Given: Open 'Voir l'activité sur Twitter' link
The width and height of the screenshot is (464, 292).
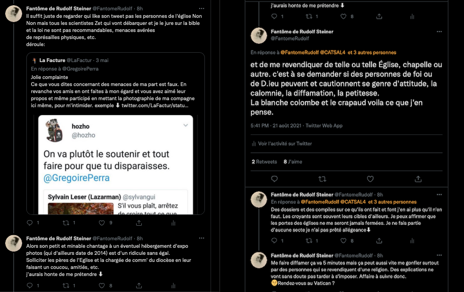Looking at the screenshot, I should (x=285, y=144).
